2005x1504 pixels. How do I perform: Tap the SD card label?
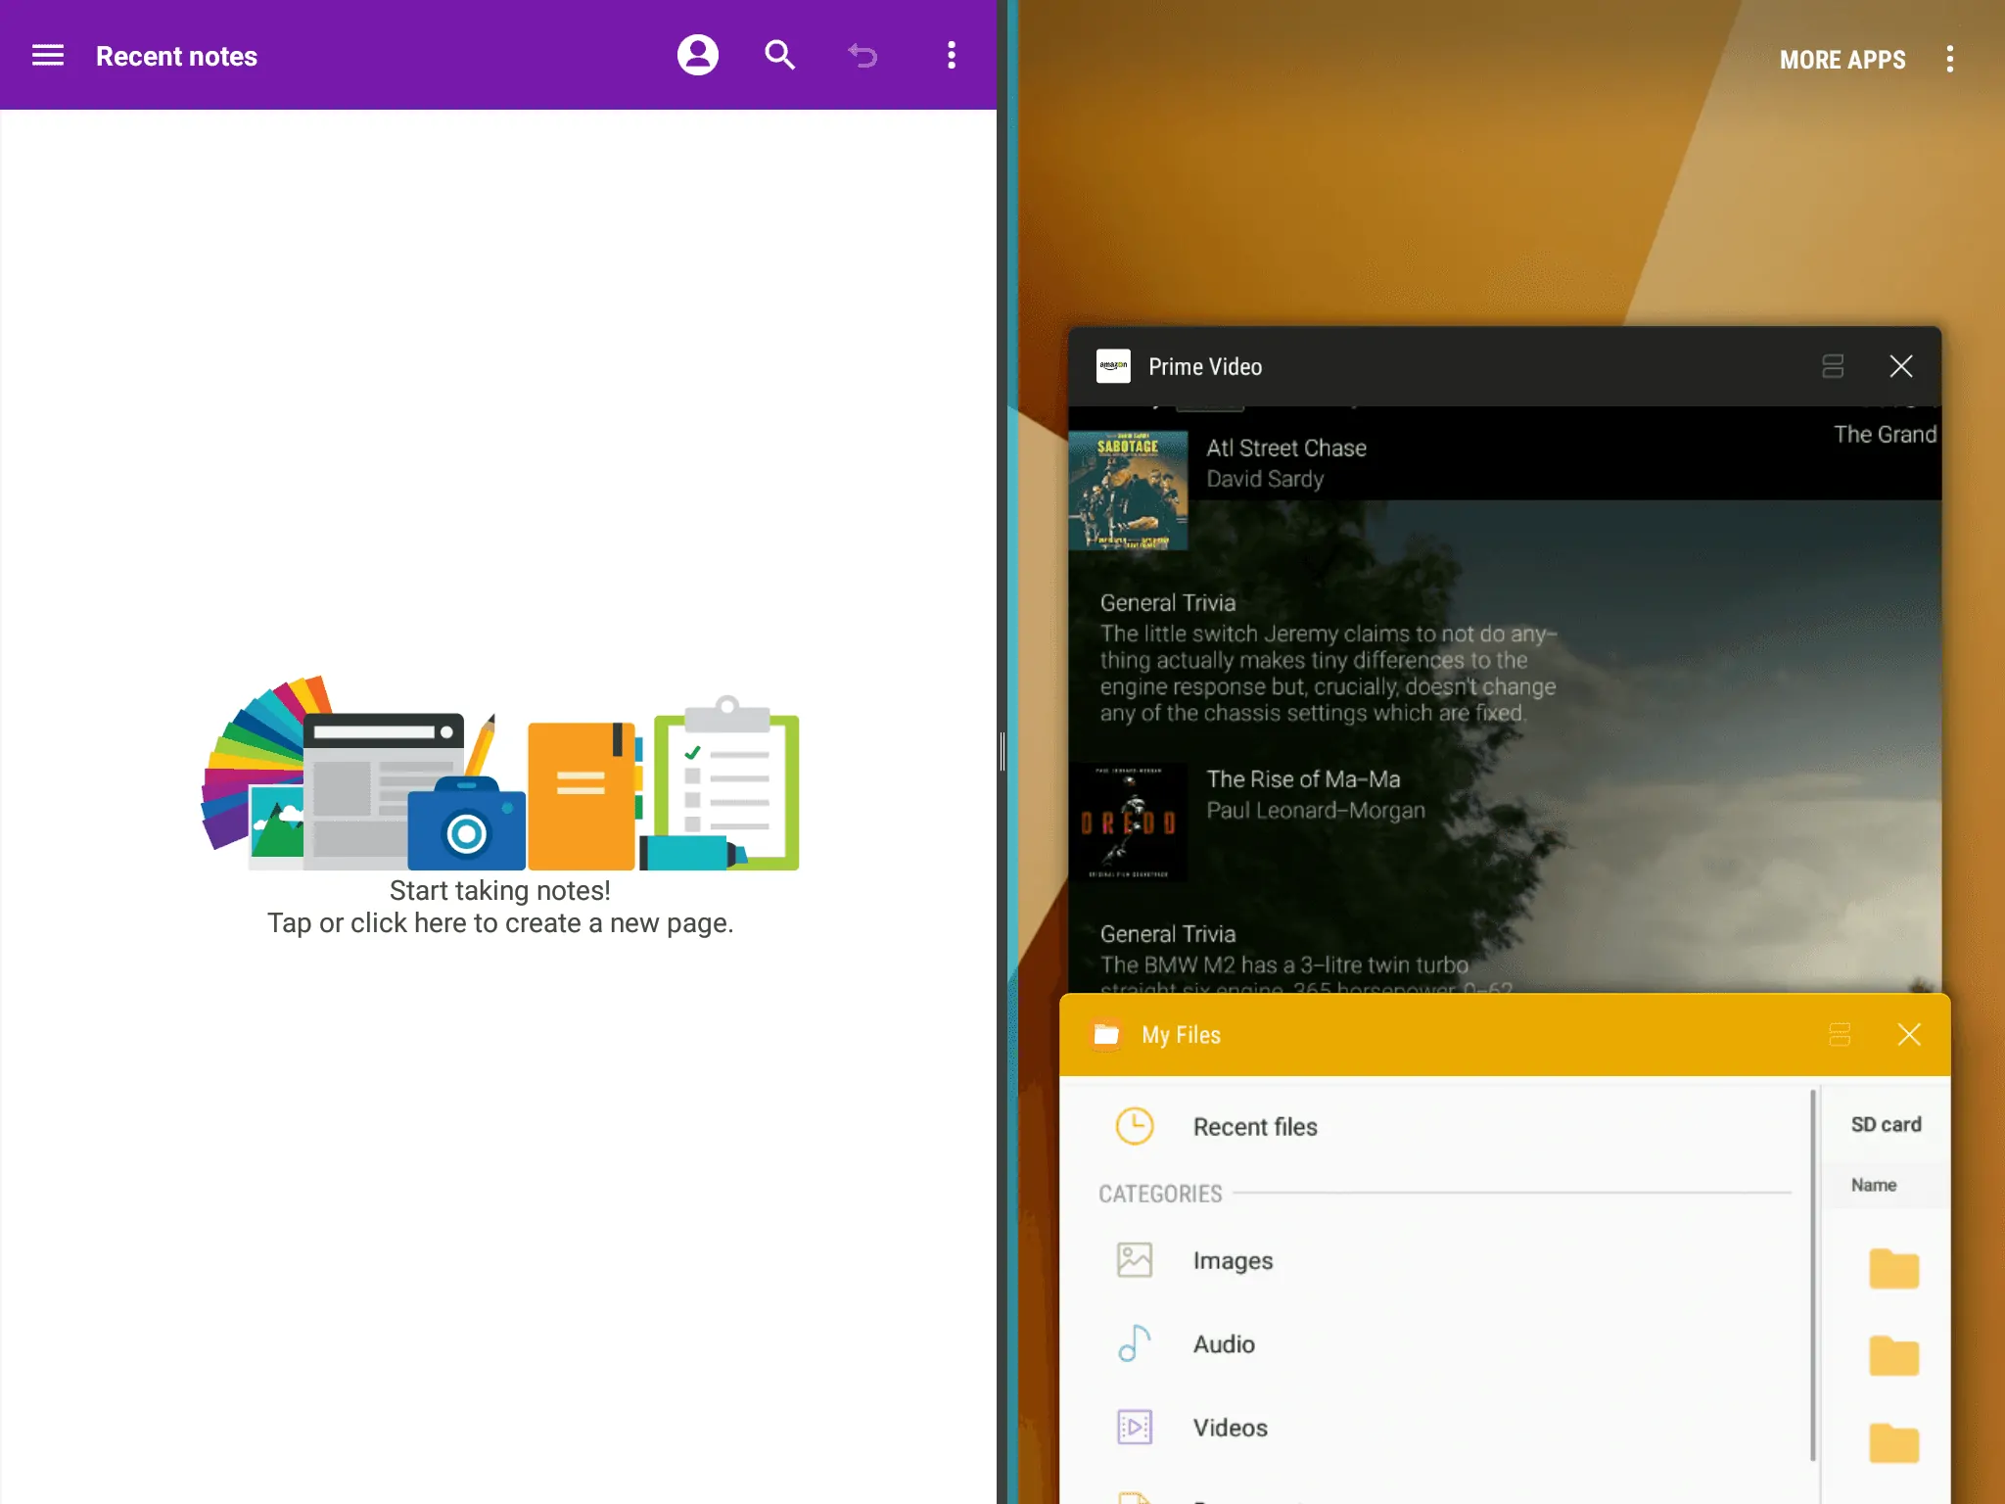(1887, 1125)
